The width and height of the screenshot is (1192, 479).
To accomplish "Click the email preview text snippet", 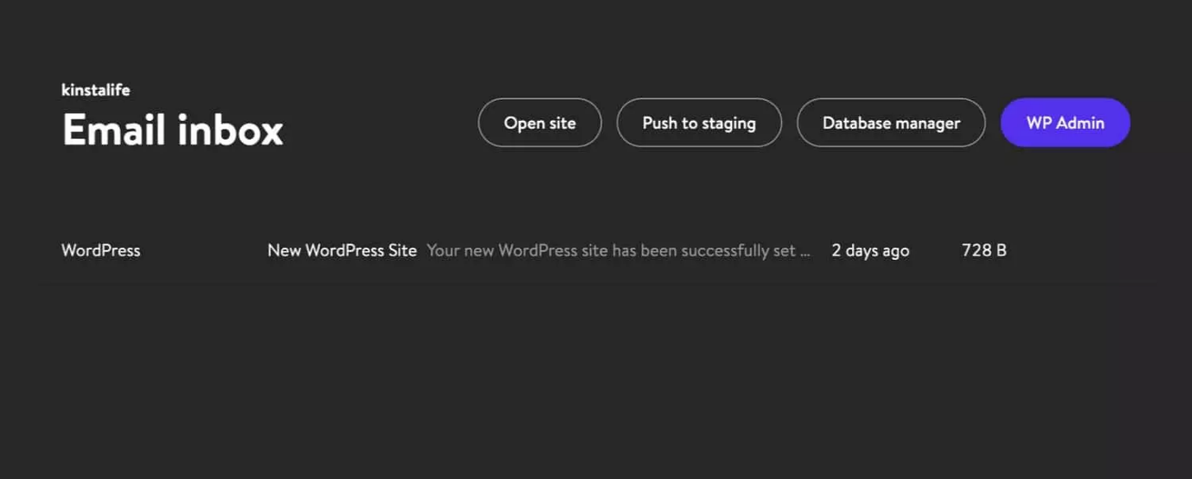I will 618,250.
